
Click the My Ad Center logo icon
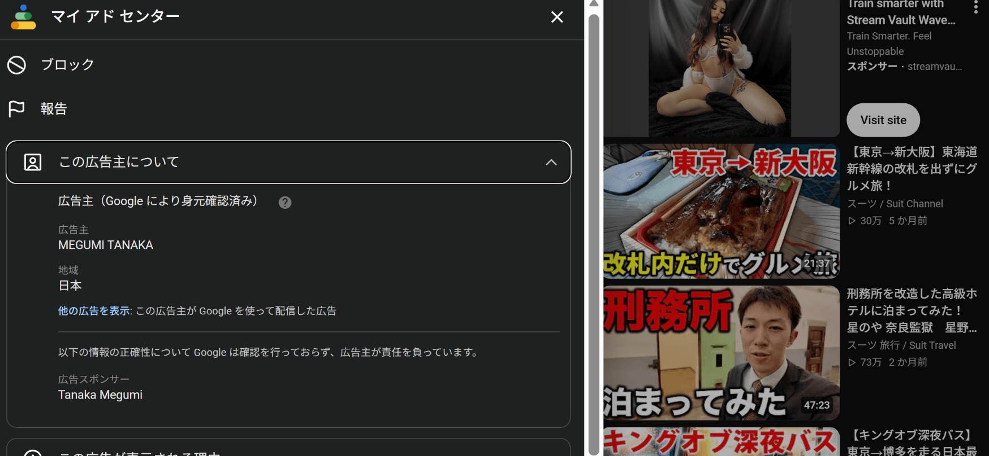(23, 17)
